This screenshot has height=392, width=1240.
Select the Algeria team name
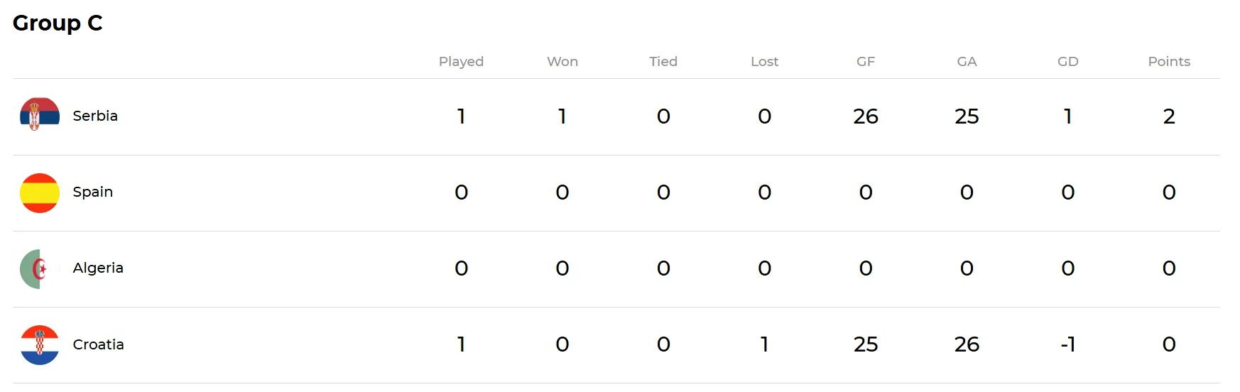click(98, 268)
